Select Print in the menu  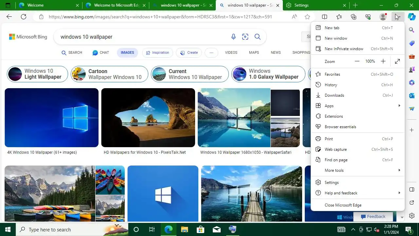(357, 139)
